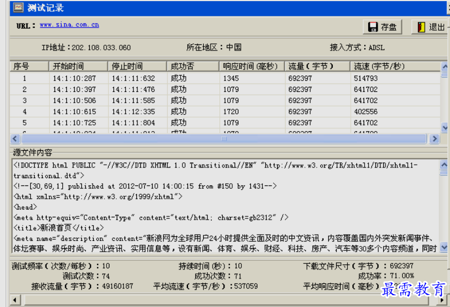Click the 成功否 column header
Viewport: 450px width, 307px height.
(193, 66)
